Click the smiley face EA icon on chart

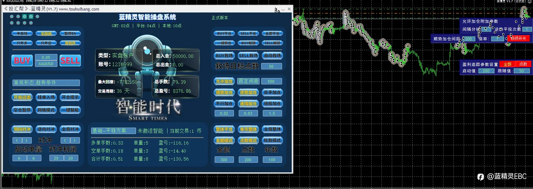tap(530, 1)
